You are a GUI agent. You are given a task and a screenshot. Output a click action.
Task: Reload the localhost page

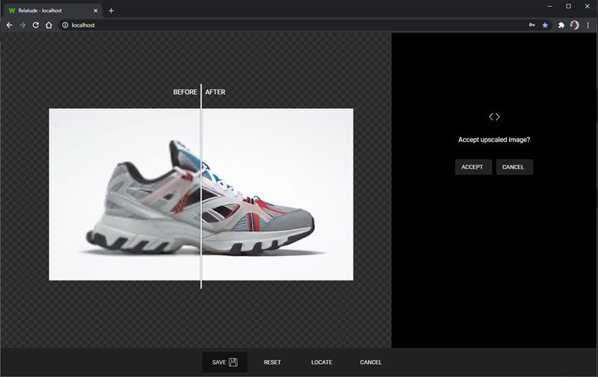35,25
